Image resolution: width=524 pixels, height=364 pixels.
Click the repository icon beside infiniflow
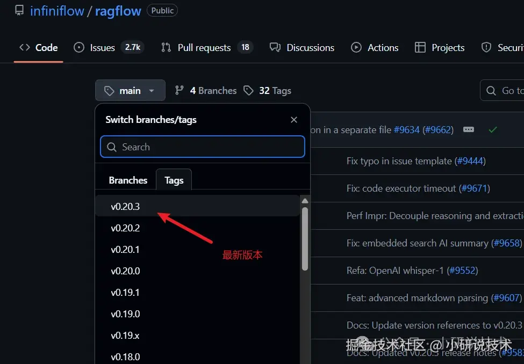pyautogui.click(x=19, y=10)
